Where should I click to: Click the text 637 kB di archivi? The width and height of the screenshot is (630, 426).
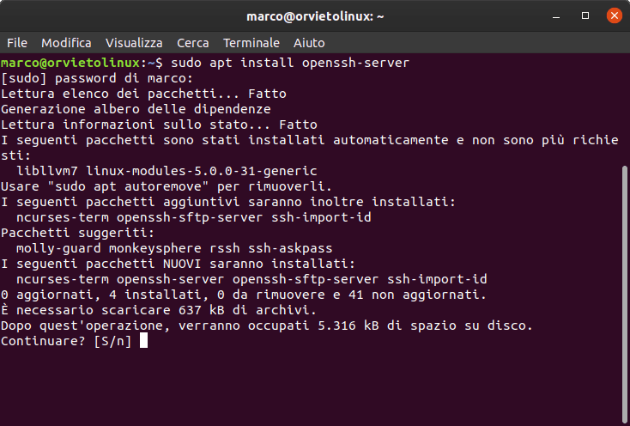click(248, 310)
